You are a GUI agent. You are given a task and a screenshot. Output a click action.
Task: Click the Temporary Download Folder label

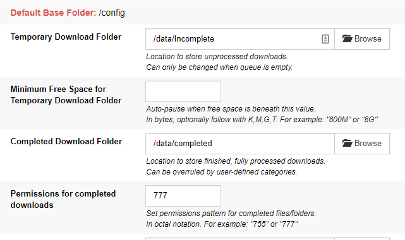coord(66,37)
